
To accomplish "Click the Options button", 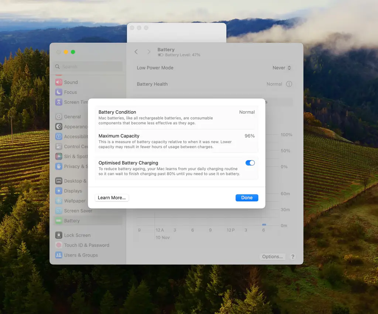I will pyautogui.click(x=272, y=257).
